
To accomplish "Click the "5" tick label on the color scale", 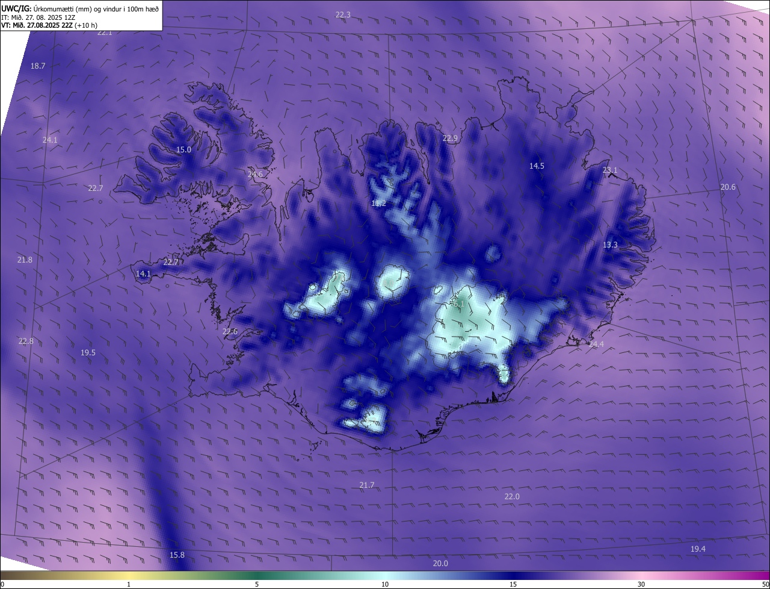I will pyautogui.click(x=257, y=584).
